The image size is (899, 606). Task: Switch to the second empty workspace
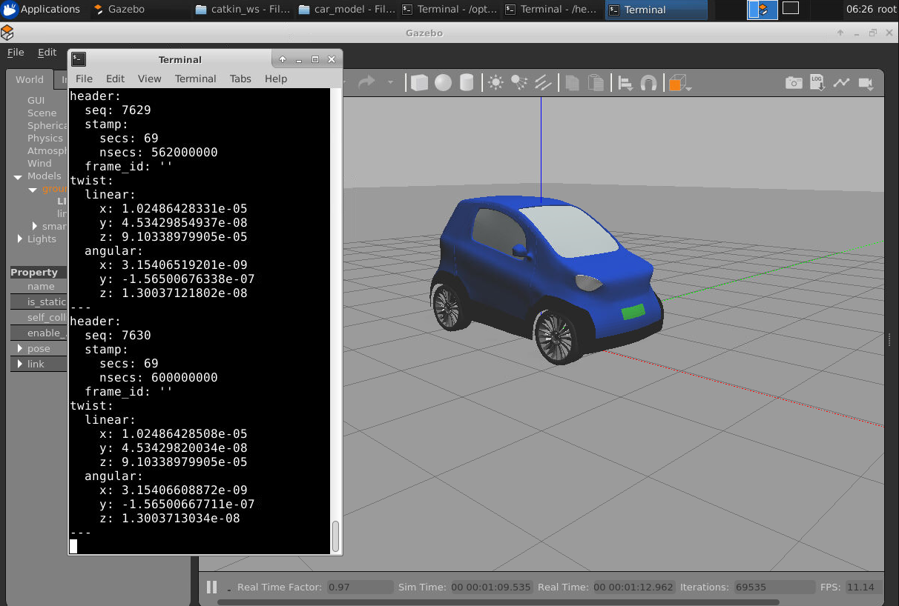click(x=791, y=8)
